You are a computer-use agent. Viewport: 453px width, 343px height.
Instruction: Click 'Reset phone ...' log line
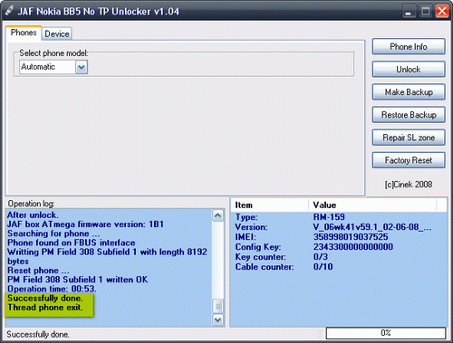click(x=38, y=271)
